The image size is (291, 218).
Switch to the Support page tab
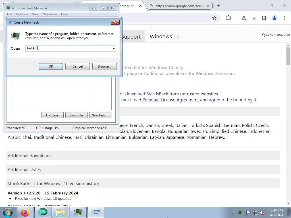131,37
